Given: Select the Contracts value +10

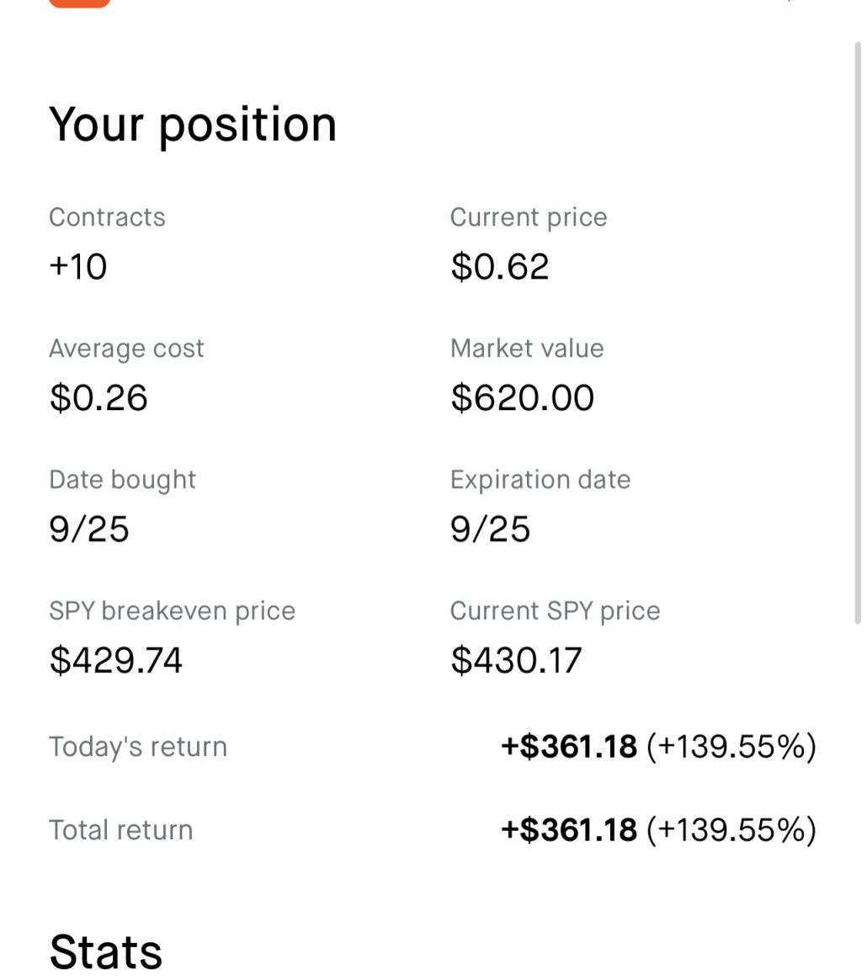Looking at the screenshot, I should [x=78, y=267].
